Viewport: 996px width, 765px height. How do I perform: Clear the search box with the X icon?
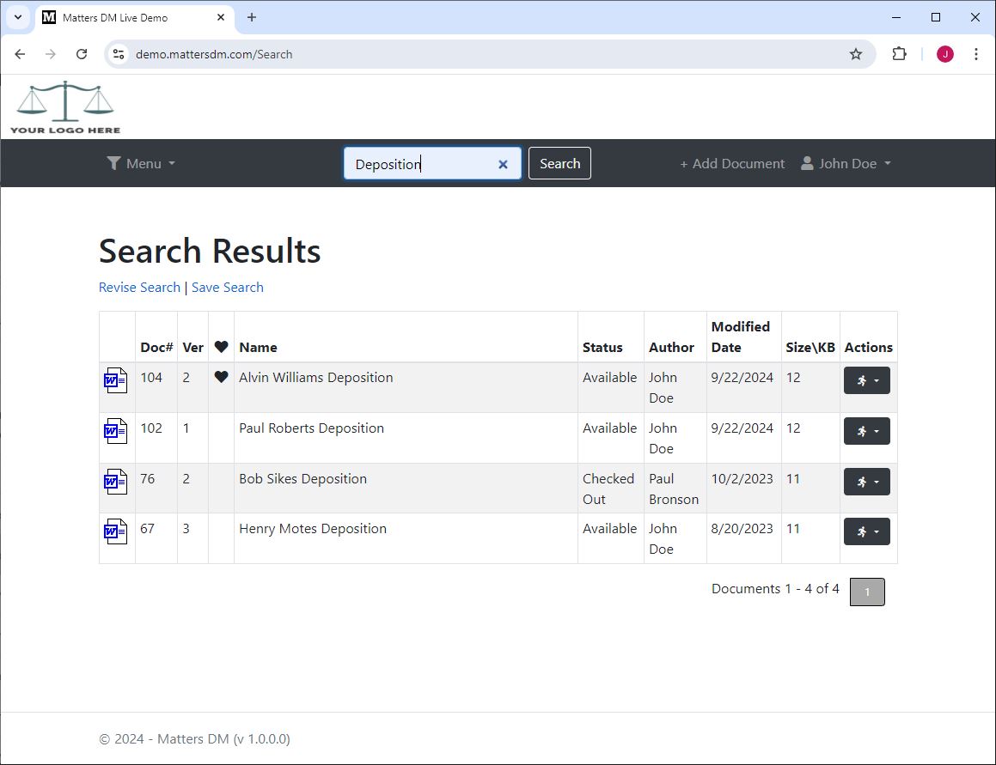pos(504,164)
